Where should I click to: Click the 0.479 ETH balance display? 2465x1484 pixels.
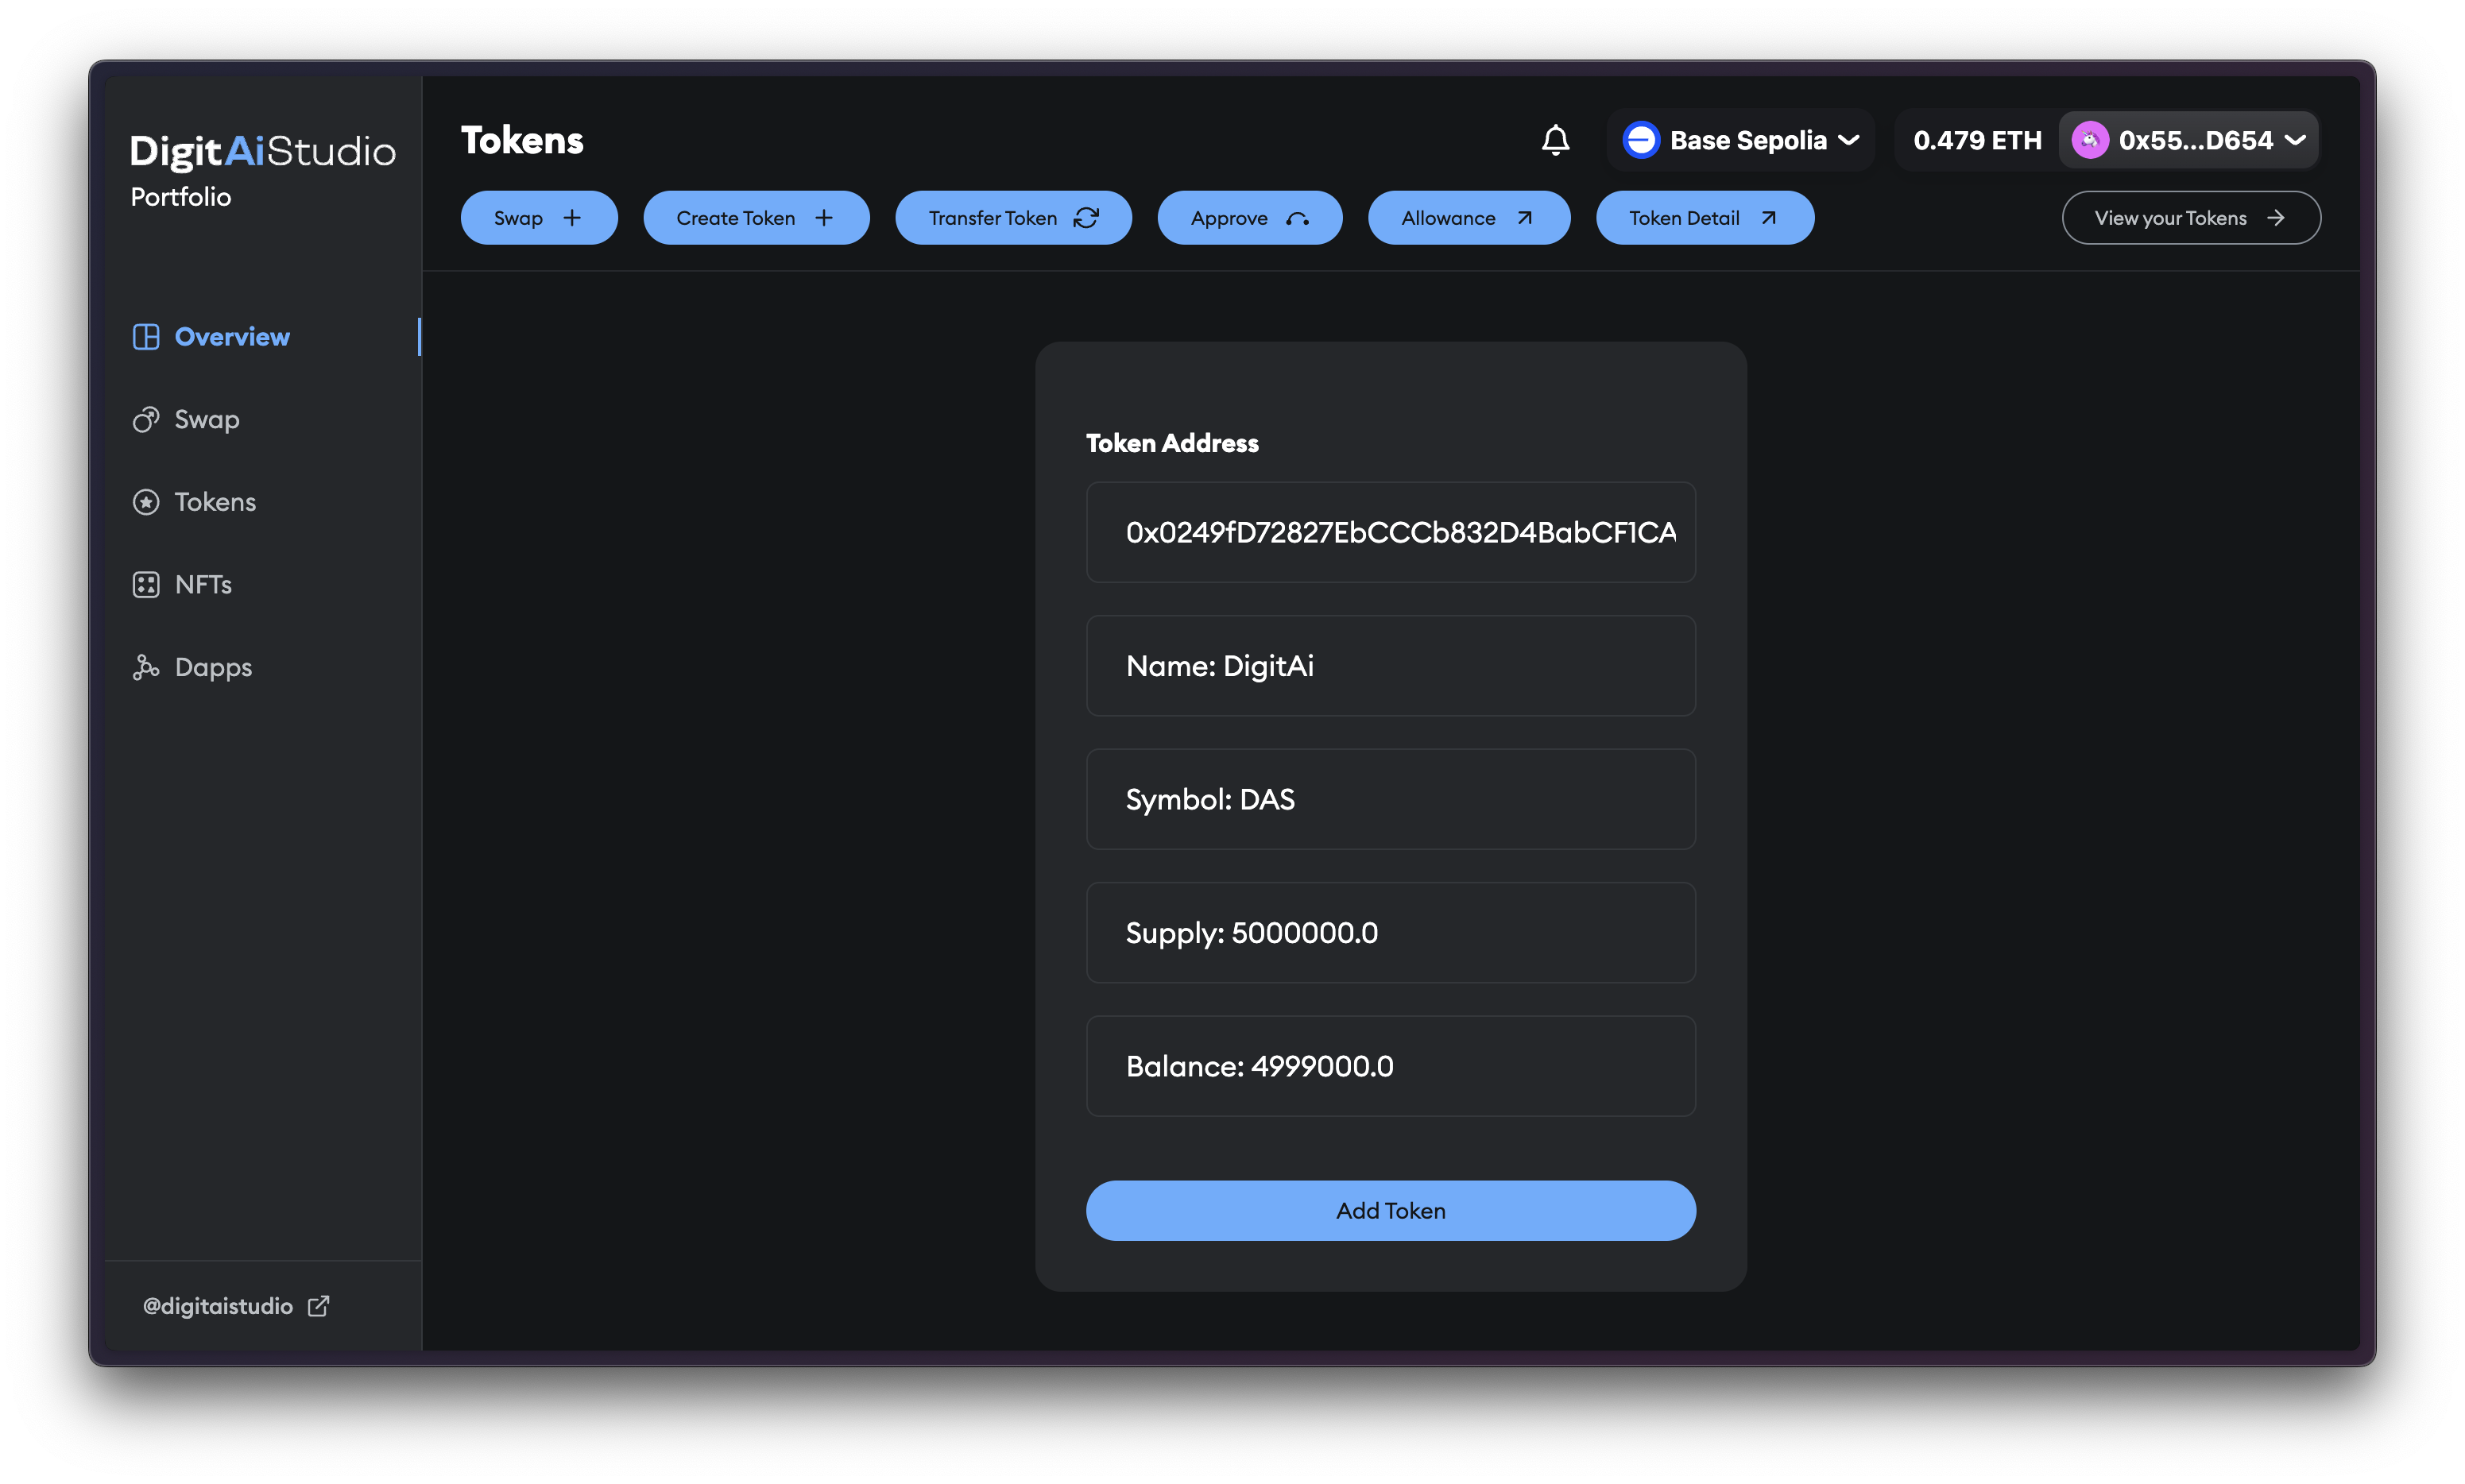coord(1977,140)
